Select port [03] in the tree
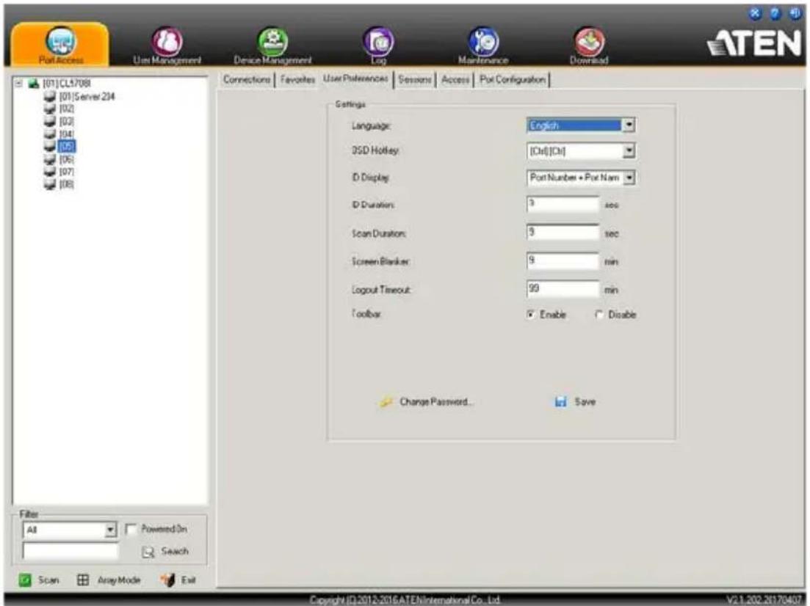 (67, 121)
